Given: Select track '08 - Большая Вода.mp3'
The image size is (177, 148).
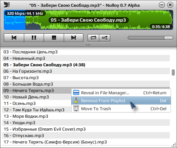Looking at the screenshot, I should 86,84.
